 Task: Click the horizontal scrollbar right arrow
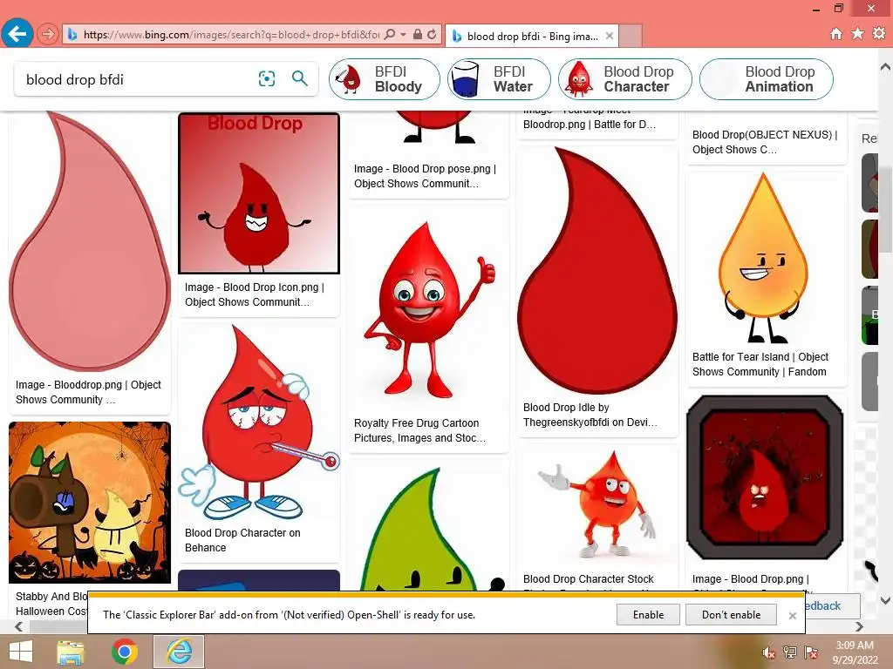point(859,626)
